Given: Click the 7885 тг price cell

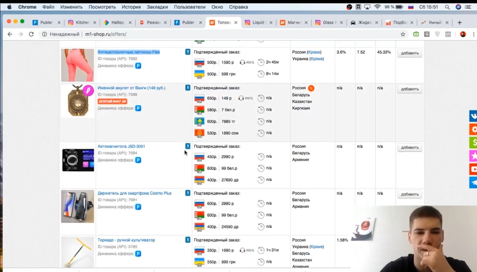Looking at the screenshot, I should (x=228, y=121).
